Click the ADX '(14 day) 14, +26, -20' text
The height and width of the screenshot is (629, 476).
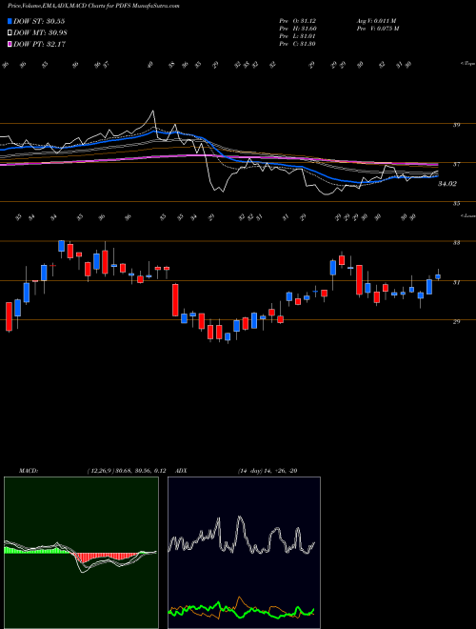coord(268,471)
